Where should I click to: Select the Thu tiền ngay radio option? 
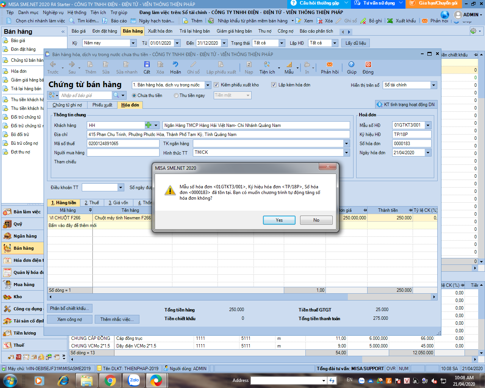click(176, 95)
